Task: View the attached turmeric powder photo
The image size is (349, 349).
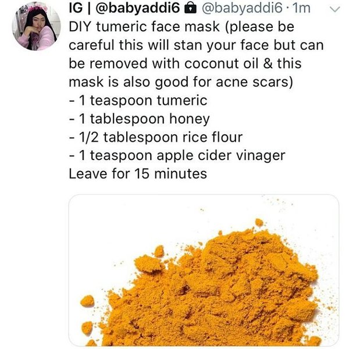Action: click(x=204, y=270)
